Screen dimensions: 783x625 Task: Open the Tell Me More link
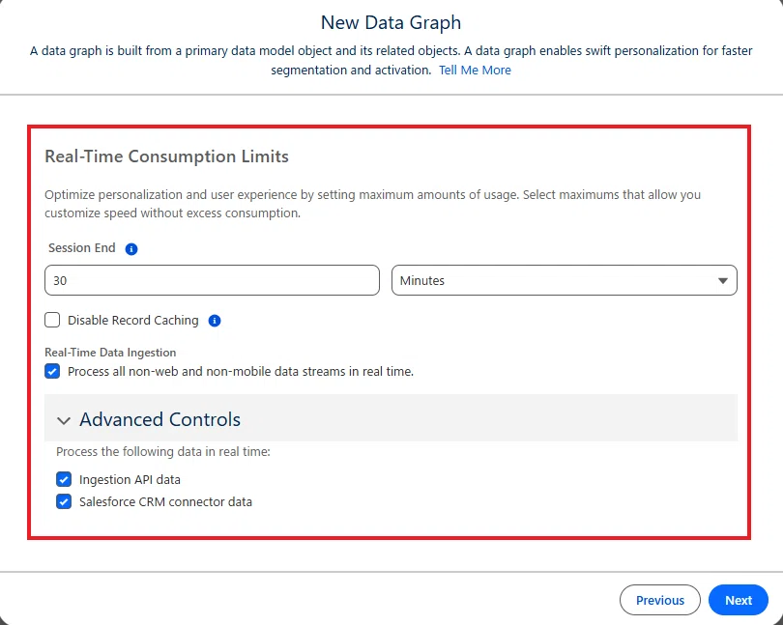click(x=475, y=70)
